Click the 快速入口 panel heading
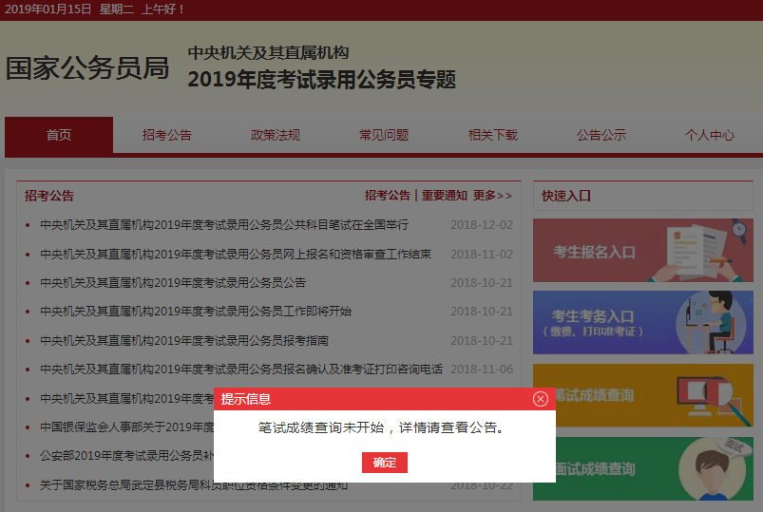Image resolution: width=763 pixels, height=512 pixels. click(x=566, y=196)
